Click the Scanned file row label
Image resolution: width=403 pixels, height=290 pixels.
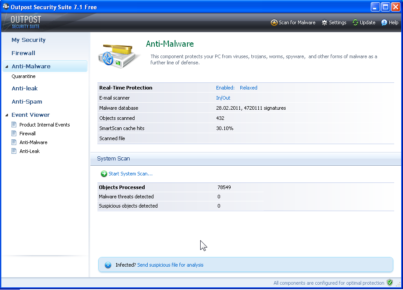[x=112, y=138]
